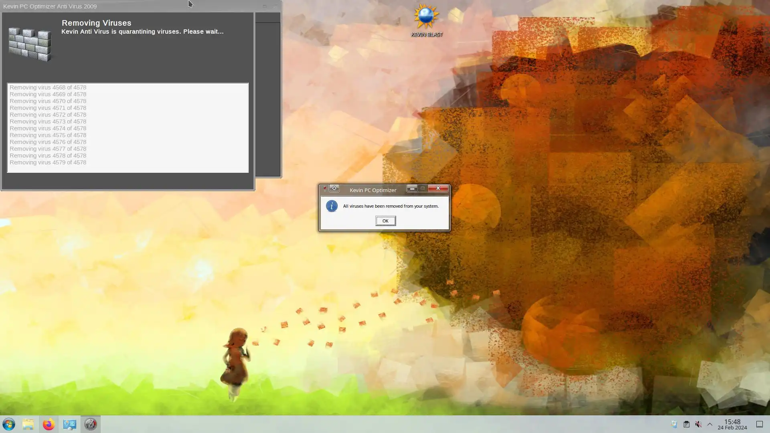This screenshot has height=433, width=770.
Task: Launch Firefox from the taskbar
Action: pyautogui.click(x=49, y=424)
